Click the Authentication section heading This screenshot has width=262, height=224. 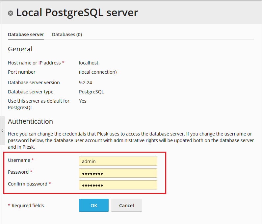30,121
